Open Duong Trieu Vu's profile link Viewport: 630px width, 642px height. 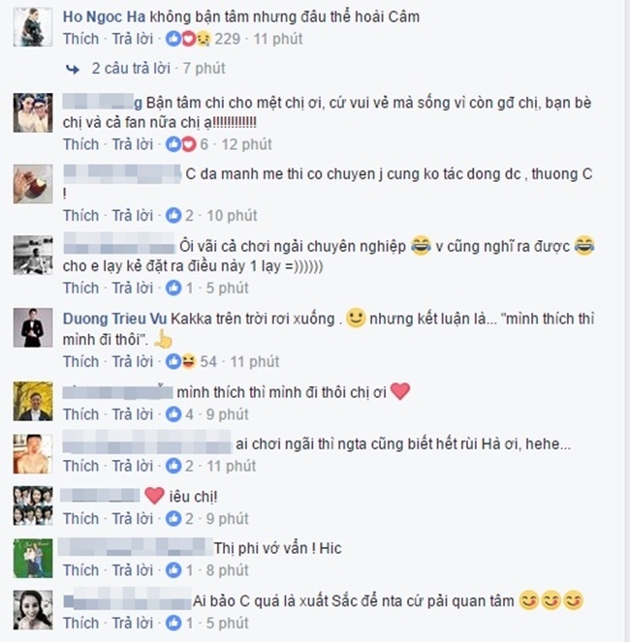click(114, 319)
